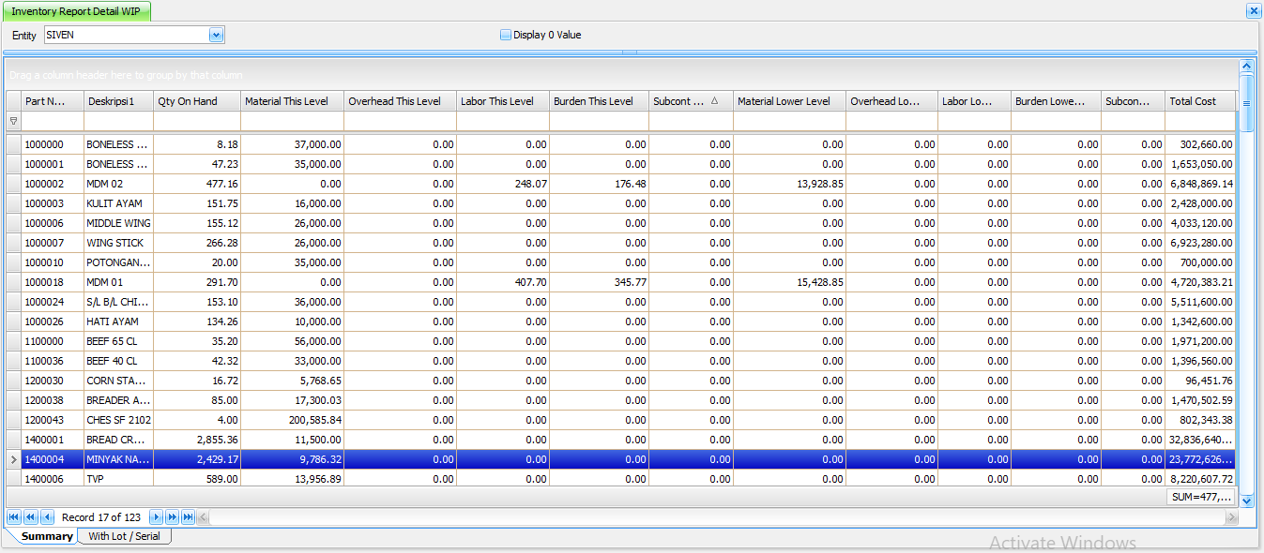Go to last record in navigator
1264x553 pixels.
click(189, 517)
